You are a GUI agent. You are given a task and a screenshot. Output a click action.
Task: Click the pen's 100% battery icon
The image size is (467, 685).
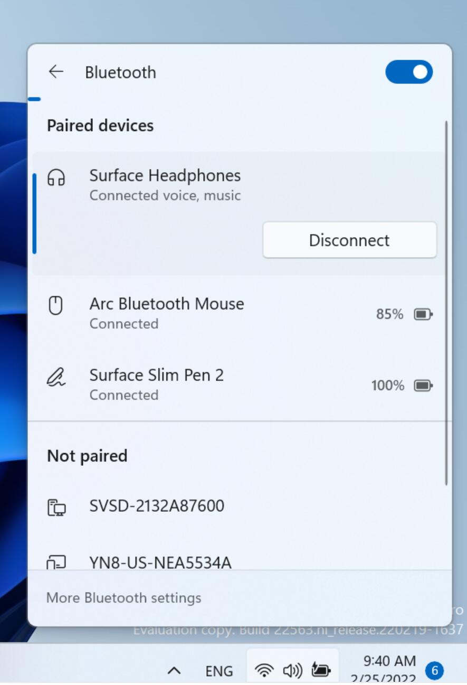(423, 386)
